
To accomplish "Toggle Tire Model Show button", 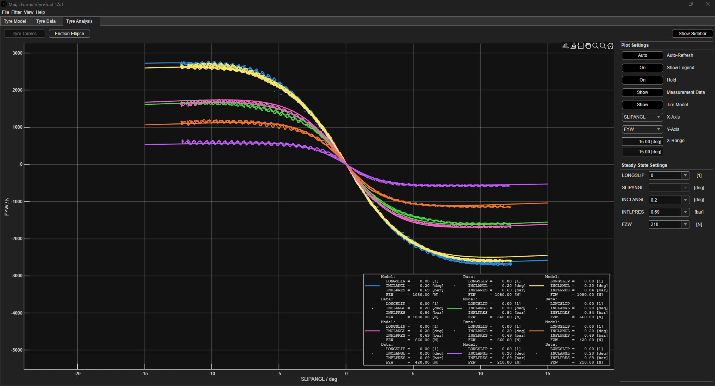I will click(642, 105).
